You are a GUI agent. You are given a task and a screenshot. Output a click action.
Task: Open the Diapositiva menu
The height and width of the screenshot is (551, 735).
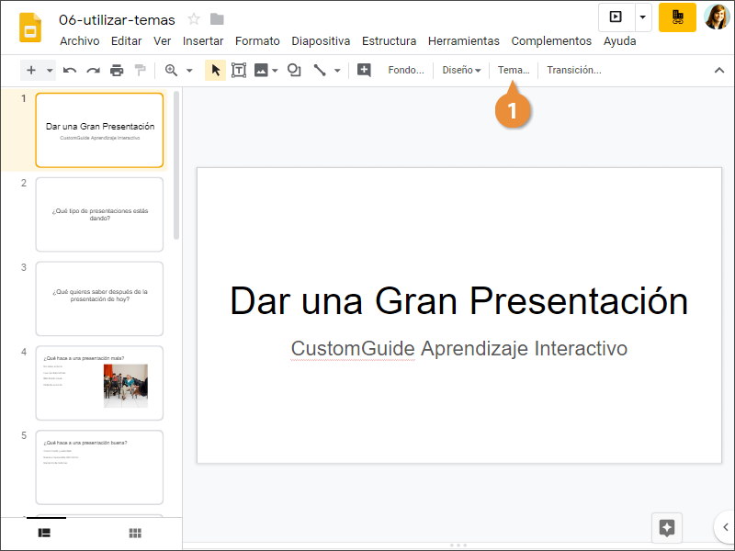pos(321,41)
